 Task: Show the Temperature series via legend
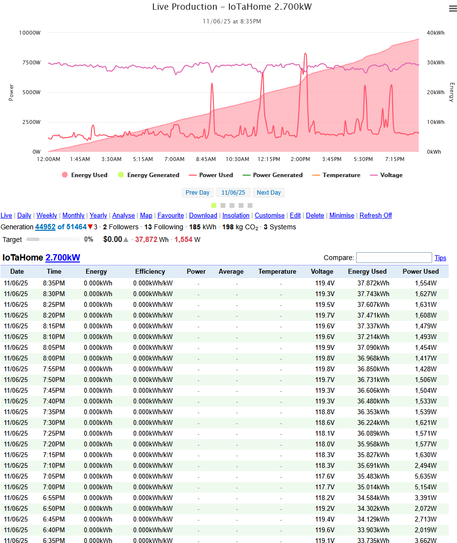336,175
